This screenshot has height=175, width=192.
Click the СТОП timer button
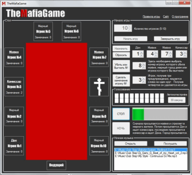121,114
